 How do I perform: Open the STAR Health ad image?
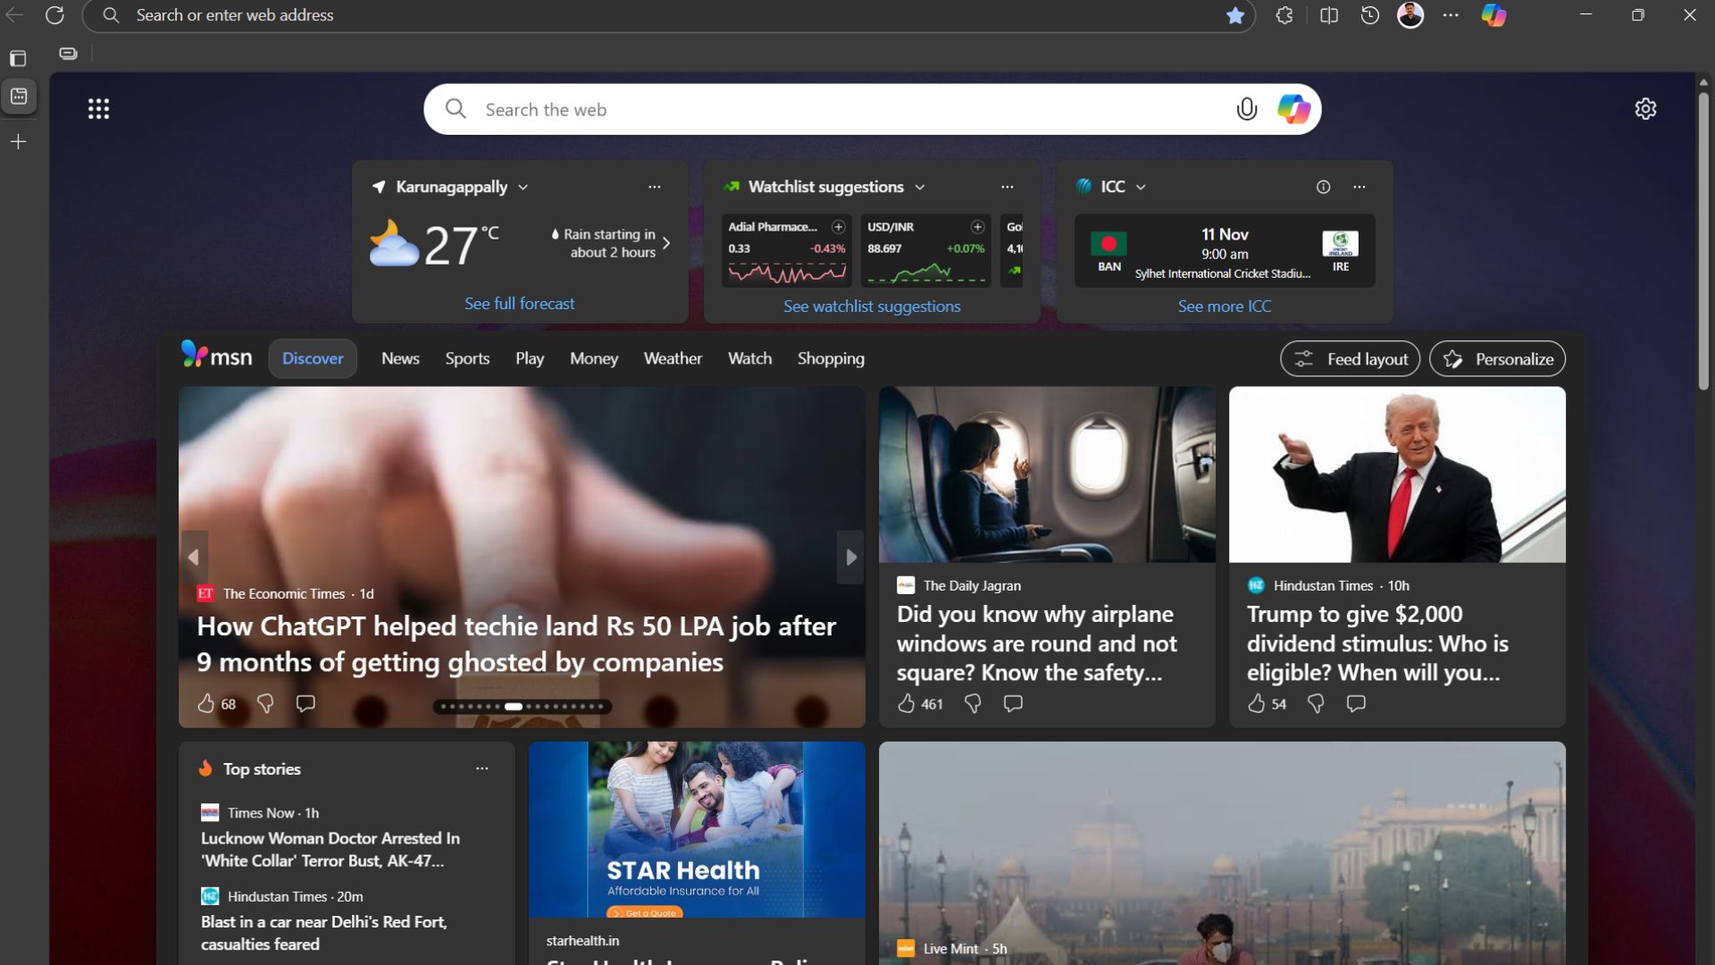click(x=697, y=829)
